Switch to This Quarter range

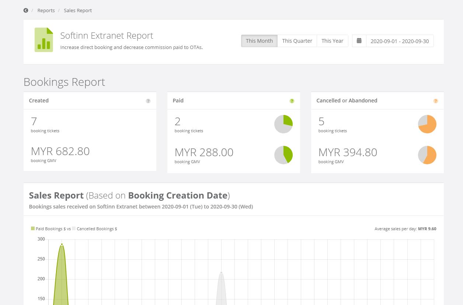(x=297, y=41)
